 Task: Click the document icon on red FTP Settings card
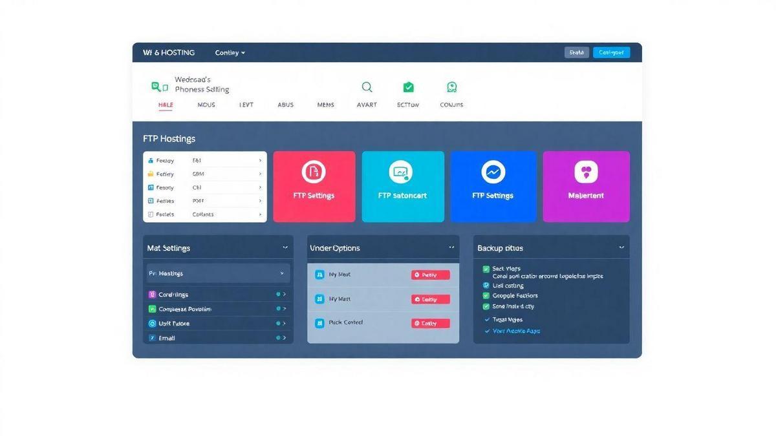click(314, 172)
